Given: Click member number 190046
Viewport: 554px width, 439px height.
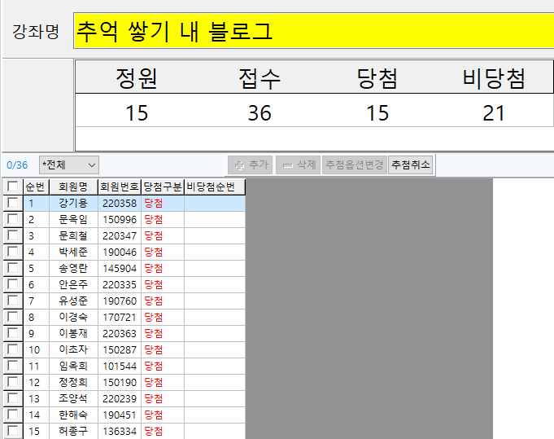Looking at the screenshot, I should [120, 252].
